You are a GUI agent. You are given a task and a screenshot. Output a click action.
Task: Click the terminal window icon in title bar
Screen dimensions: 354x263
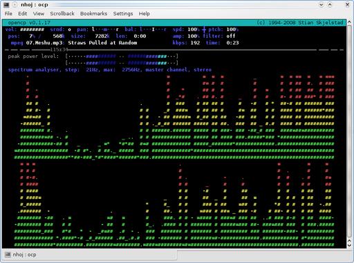pyautogui.click(x=6, y=4)
